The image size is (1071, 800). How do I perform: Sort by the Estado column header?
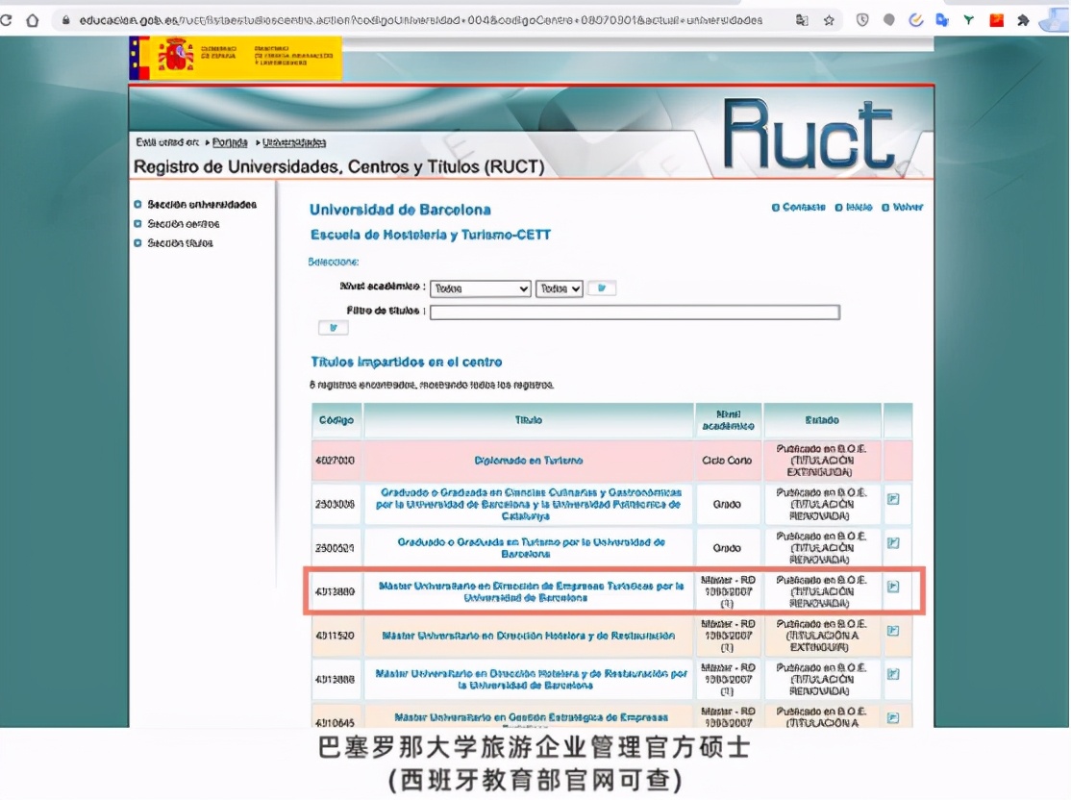click(822, 420)
